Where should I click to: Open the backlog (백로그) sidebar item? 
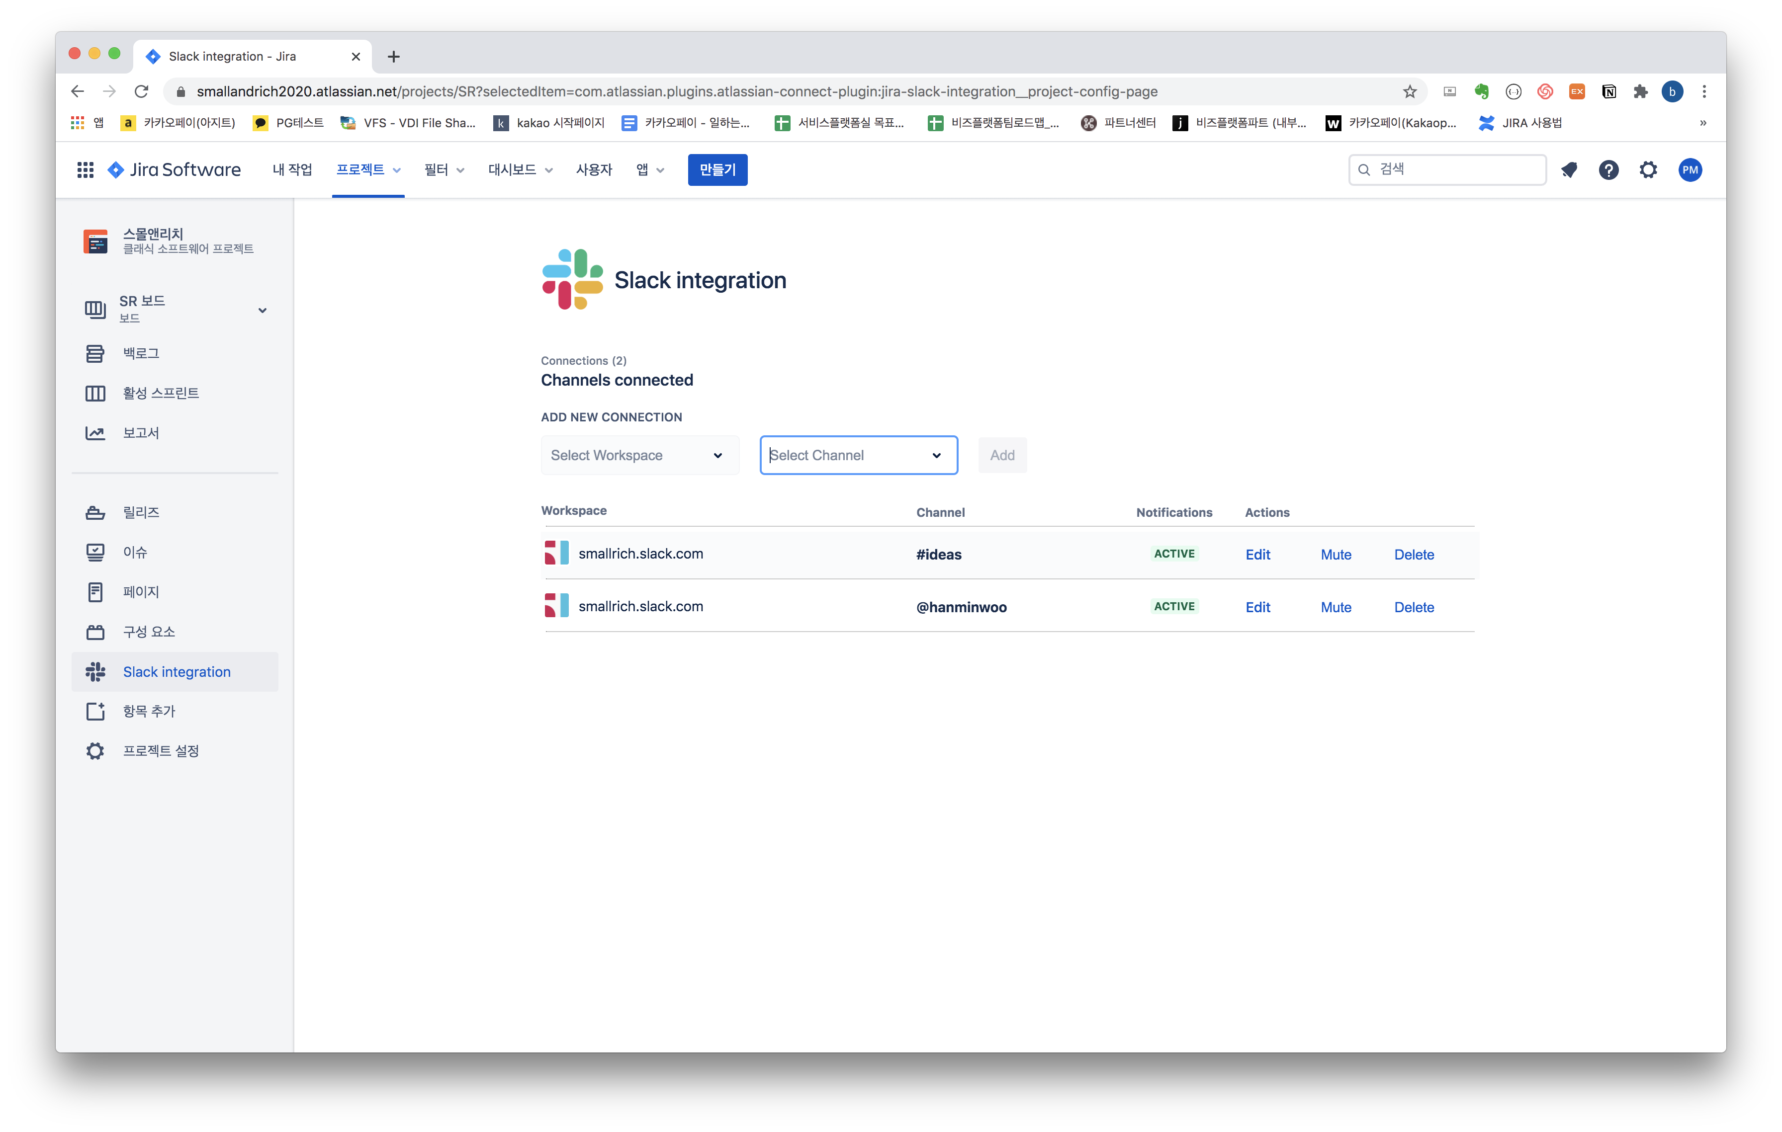141,353
